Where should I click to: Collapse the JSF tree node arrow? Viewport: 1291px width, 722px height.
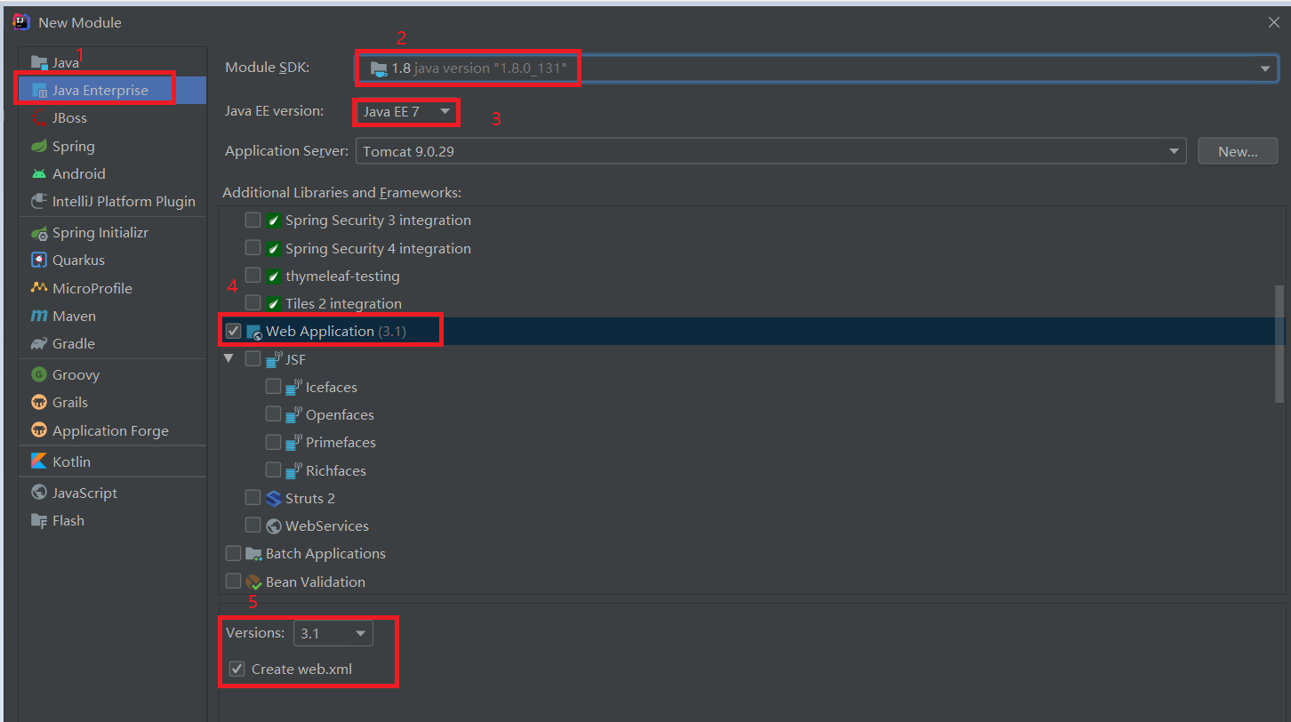[229, 358]
